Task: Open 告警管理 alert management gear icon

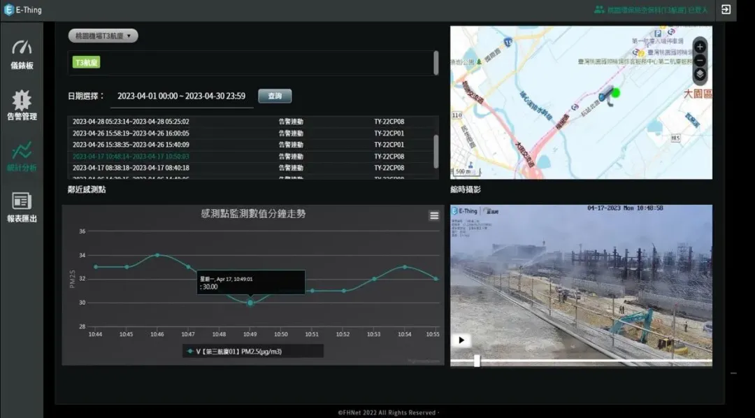Action: [22, 100]
